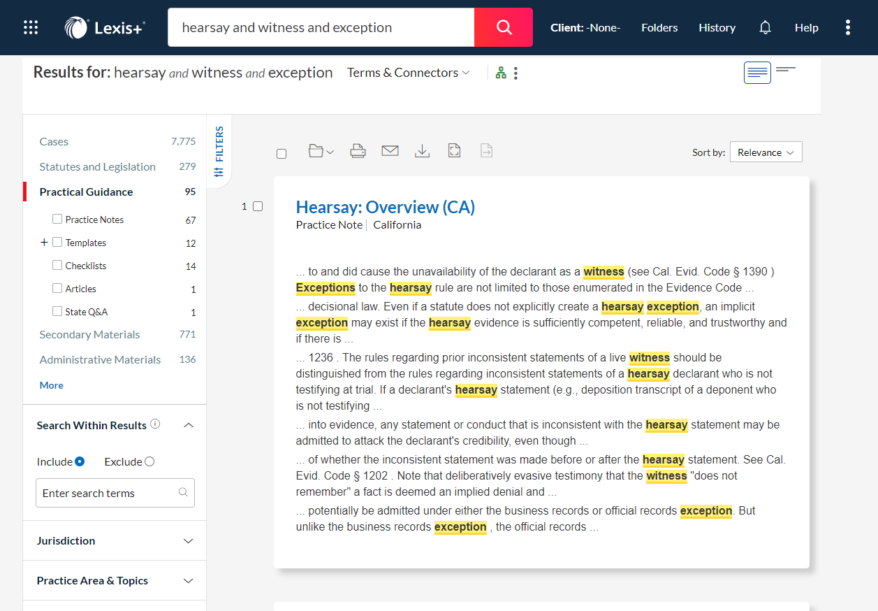Click the Cal. Evid. Code § 1390 citation
Screen dimensions: 878x611
[711, 271]
